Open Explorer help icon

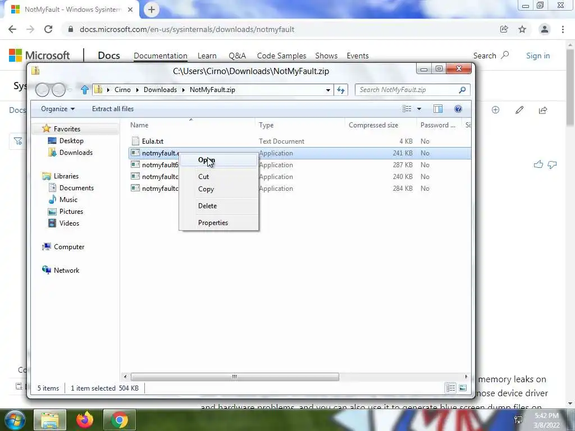(x=458, y=109)
